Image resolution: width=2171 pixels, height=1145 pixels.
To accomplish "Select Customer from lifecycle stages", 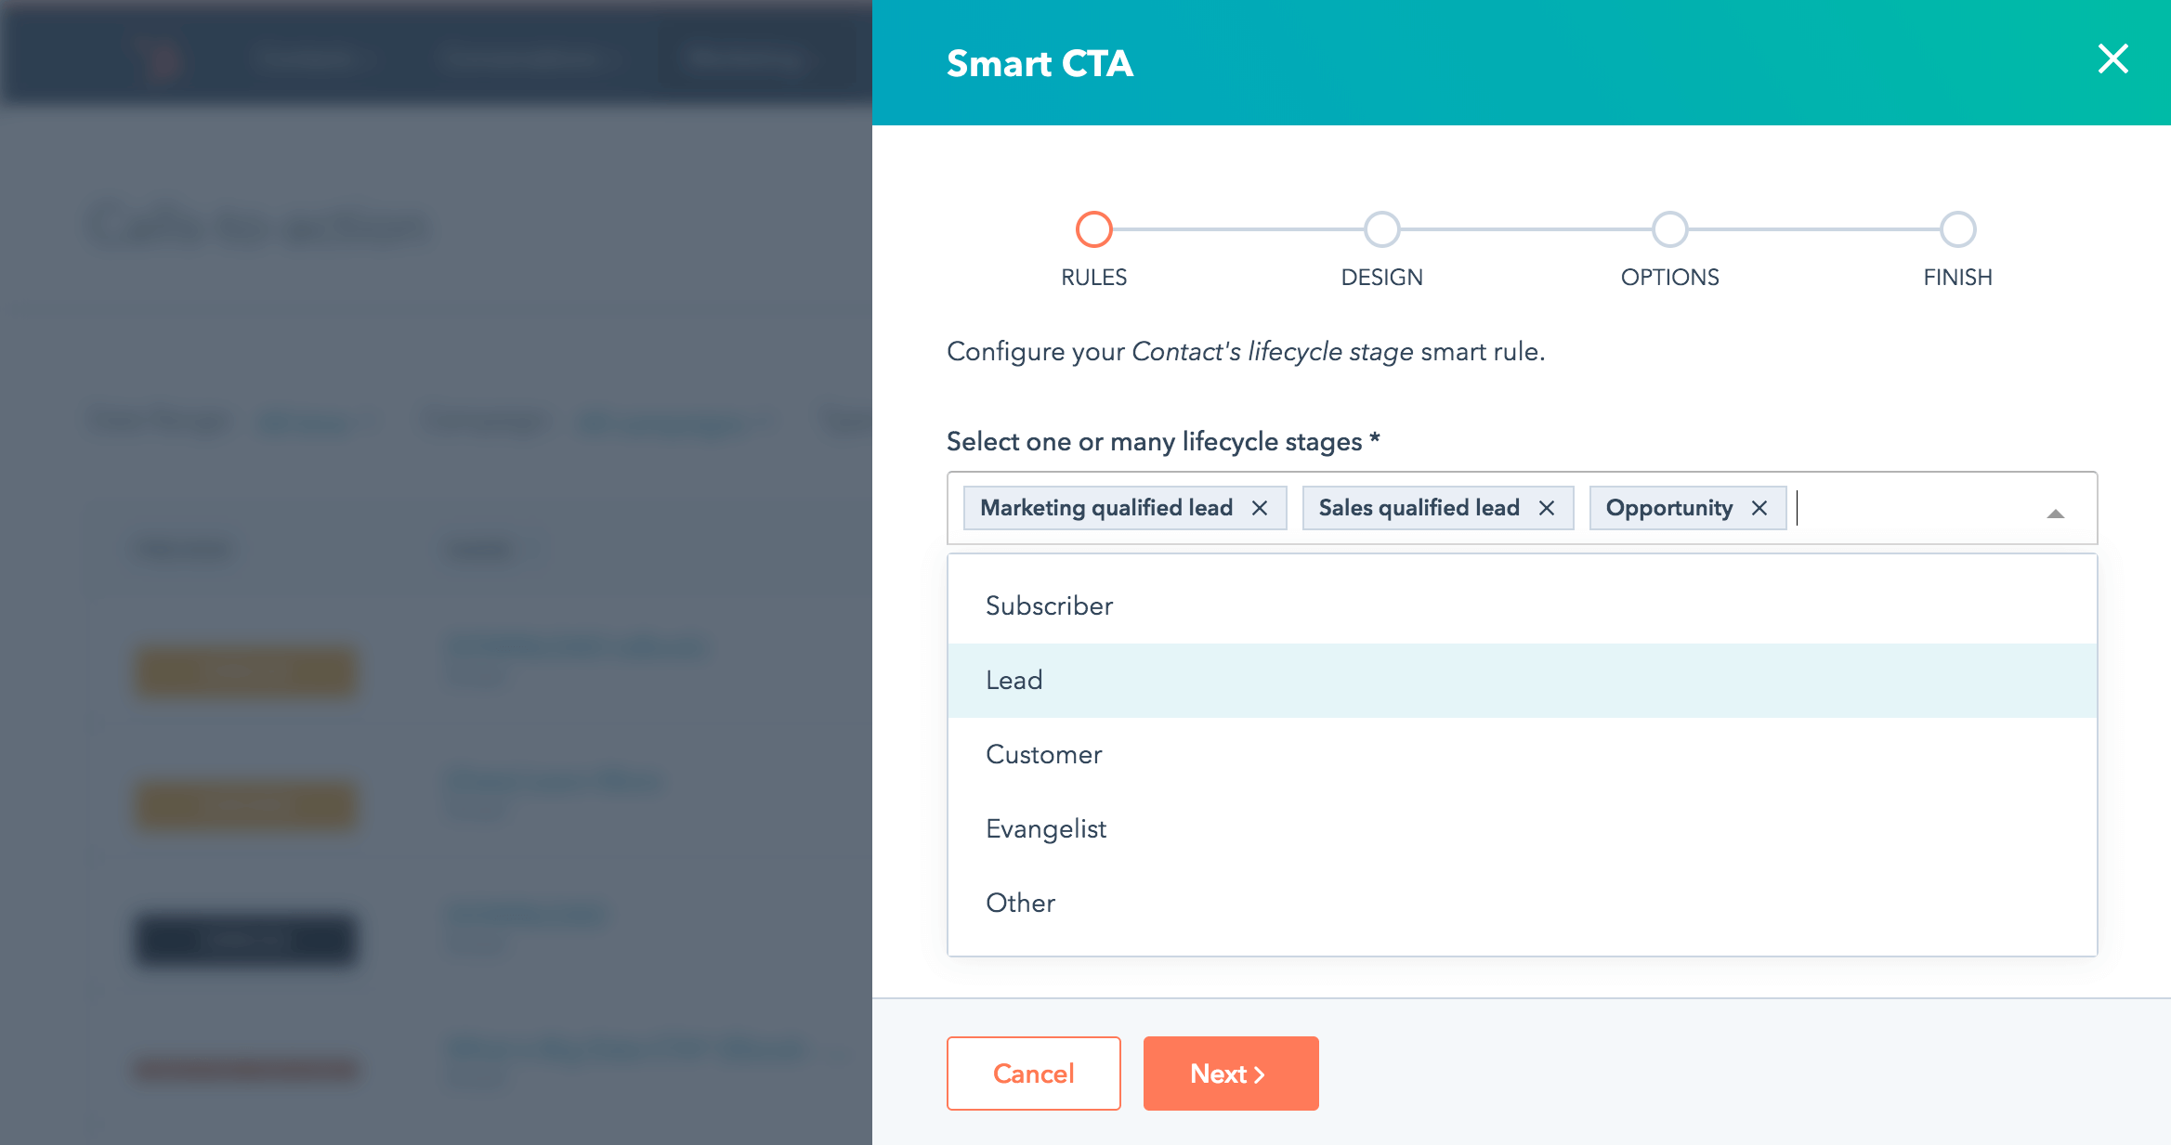I will [x=1042, y=753].
